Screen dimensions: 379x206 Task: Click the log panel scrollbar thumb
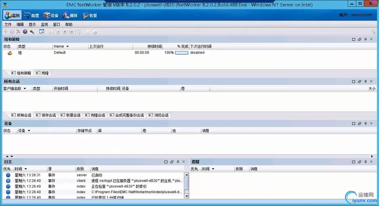pyautogui.click(x=186, y=184)
